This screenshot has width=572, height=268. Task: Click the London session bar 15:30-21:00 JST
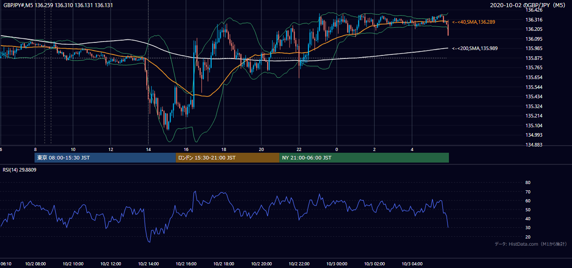point(227,158)
